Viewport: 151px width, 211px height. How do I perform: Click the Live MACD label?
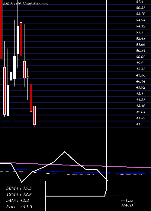coord(127,203)
